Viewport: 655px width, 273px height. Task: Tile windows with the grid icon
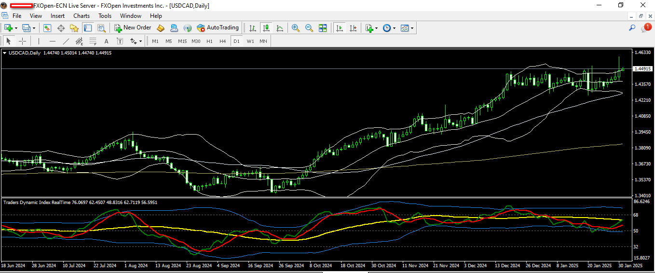tap(323, 28)
